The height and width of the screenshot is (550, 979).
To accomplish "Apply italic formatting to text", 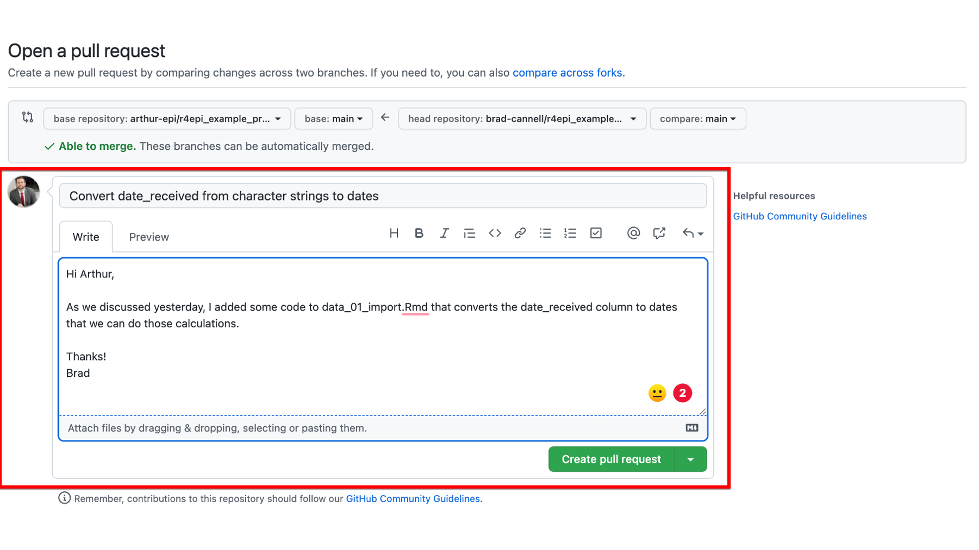I will point(444,233).
